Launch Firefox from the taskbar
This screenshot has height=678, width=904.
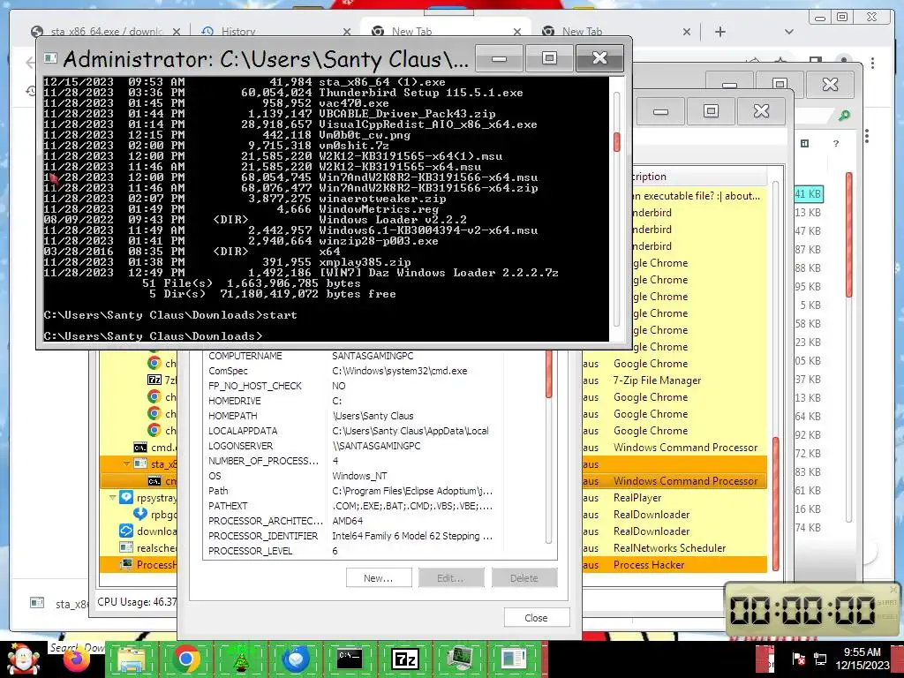click(77, 660)
